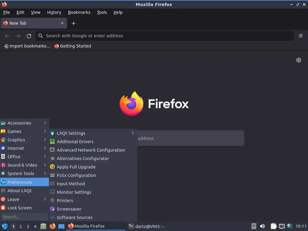Open the Edit menu
The image size is (308, 231).
pos(20,12)
